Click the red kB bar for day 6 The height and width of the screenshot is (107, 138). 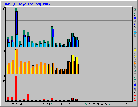point(28,97)
